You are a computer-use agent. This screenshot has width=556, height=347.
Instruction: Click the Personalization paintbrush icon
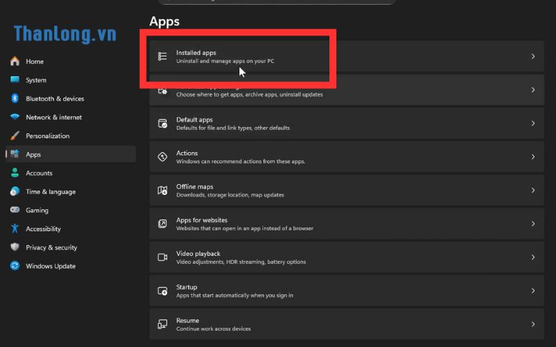pos(15,135)
